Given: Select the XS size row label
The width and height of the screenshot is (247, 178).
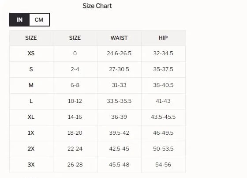Looking at the screenshot, I should [31, 53].
